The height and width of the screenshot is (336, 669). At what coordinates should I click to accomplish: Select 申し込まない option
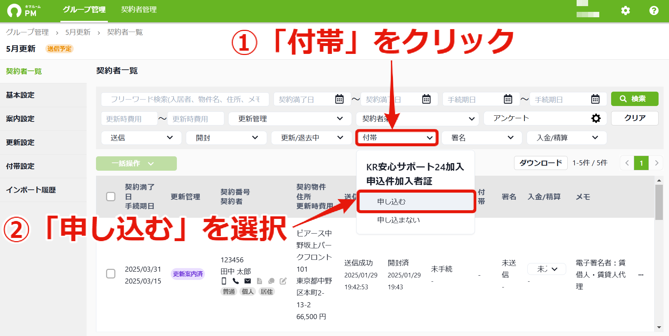[x=416, y=220]
